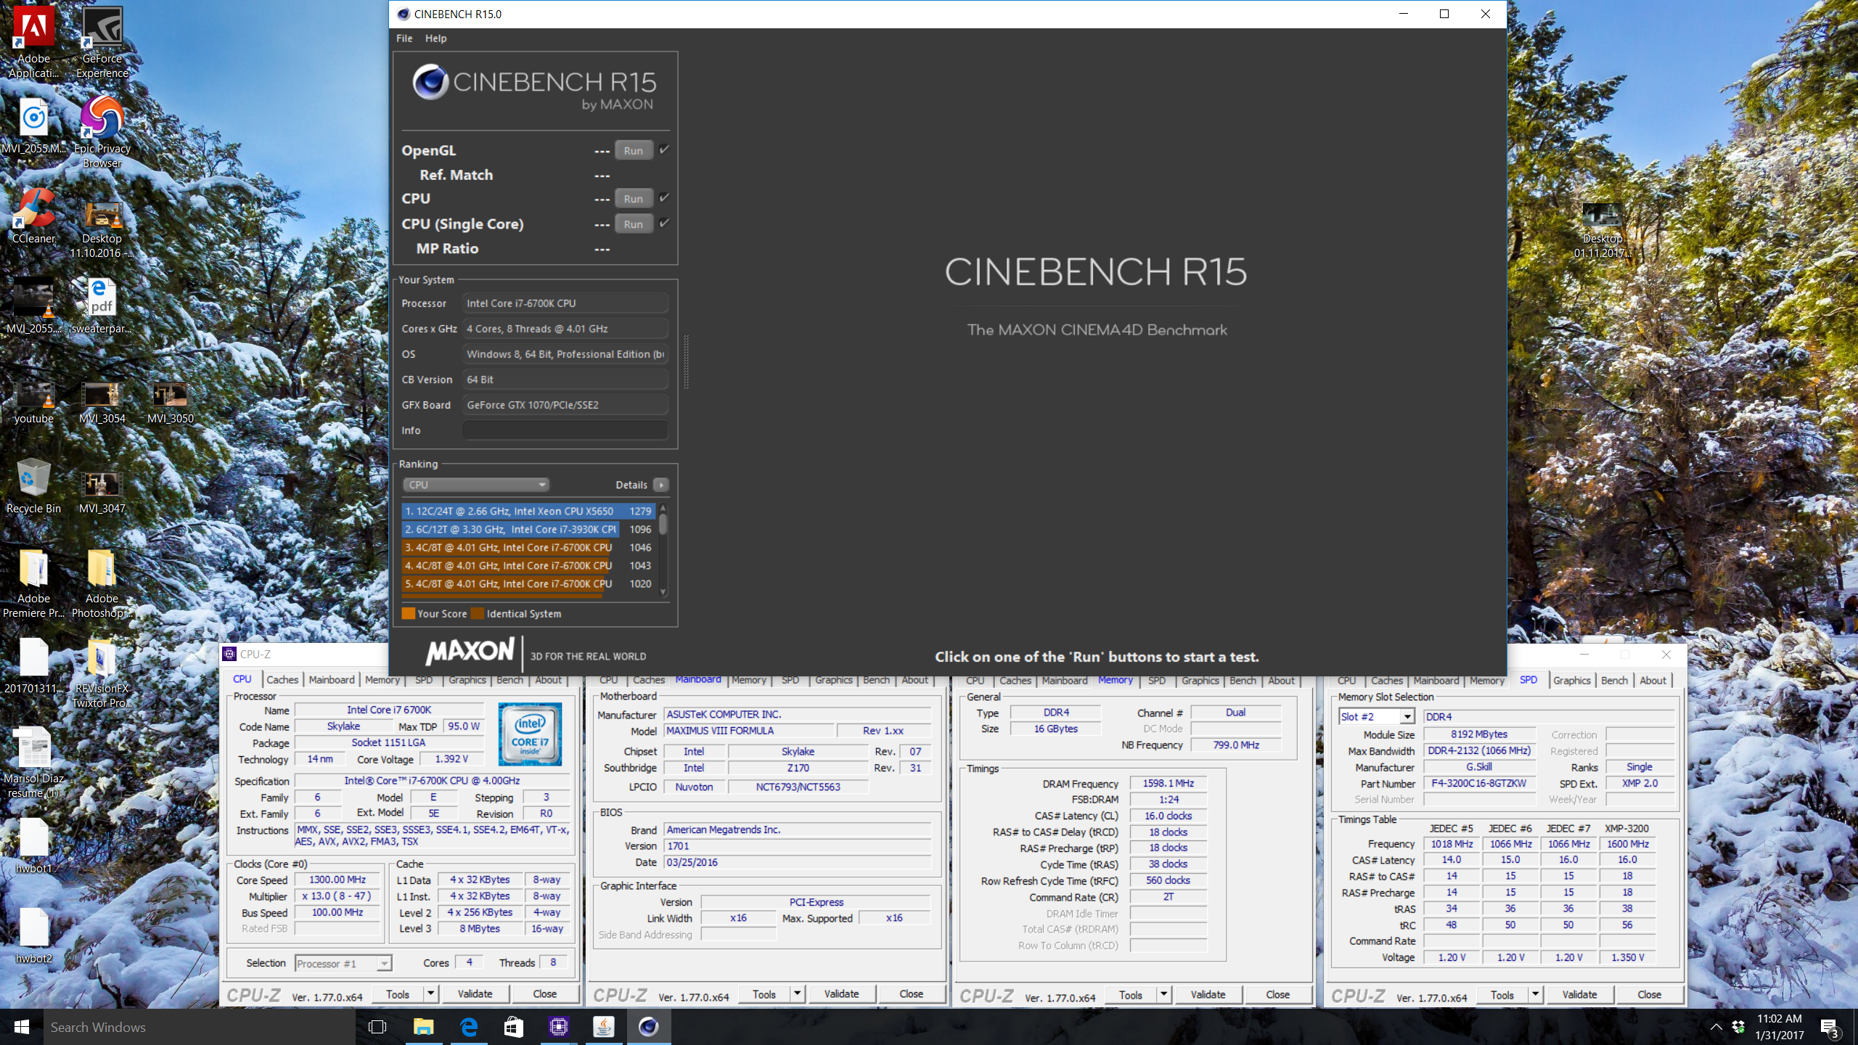1858x1045 pixels.
Task: Select the hwbot2 file icon
Action: 33,936
